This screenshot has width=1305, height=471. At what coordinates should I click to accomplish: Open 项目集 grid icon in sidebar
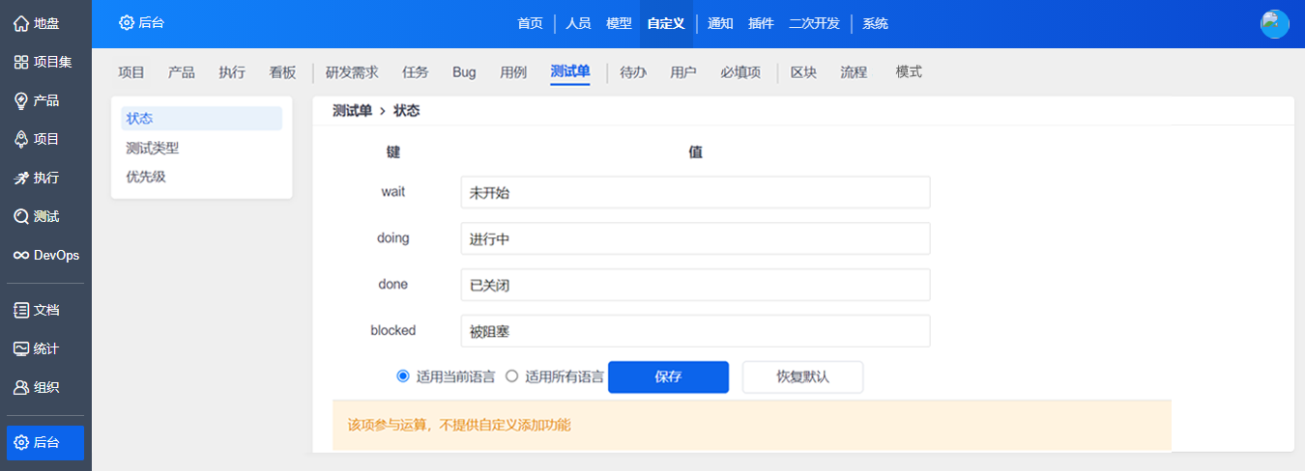pos(20,62)
